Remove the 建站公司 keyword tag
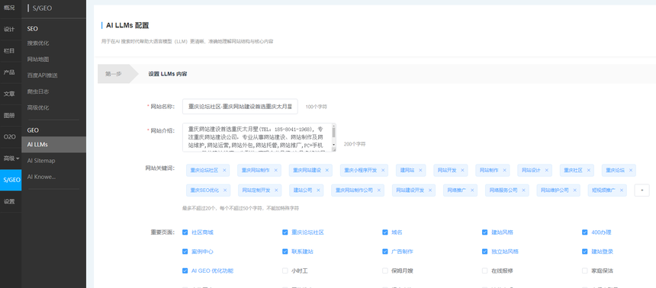This screenshot has width=656, height=288. (x=318, y=190)
